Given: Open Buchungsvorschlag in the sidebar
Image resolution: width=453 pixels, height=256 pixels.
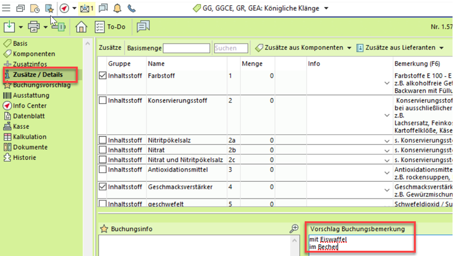Looking at the screenshot, I should click(x=41, y=85).
